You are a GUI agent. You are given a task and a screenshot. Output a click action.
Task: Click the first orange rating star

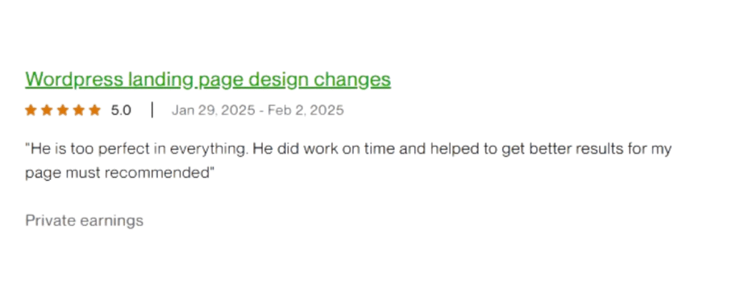click(x=31, y=110)
